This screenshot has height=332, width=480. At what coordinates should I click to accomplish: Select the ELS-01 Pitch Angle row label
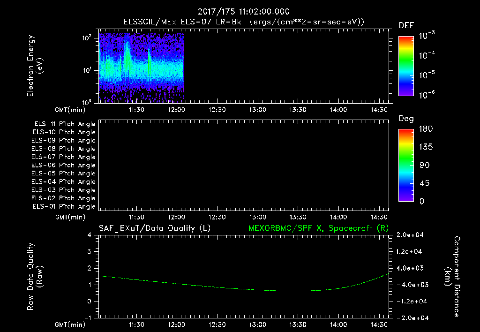[x=64, y=206]
